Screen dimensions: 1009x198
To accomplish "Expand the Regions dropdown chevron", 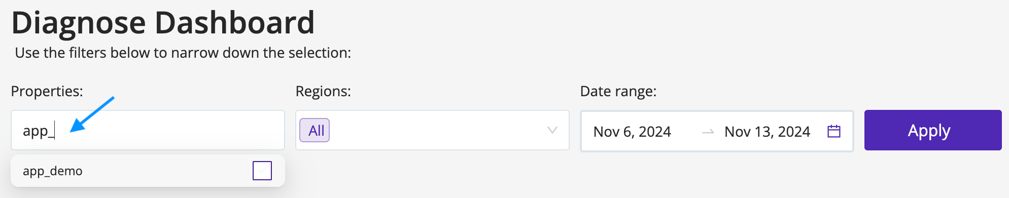I will click(x=552, y=130).
